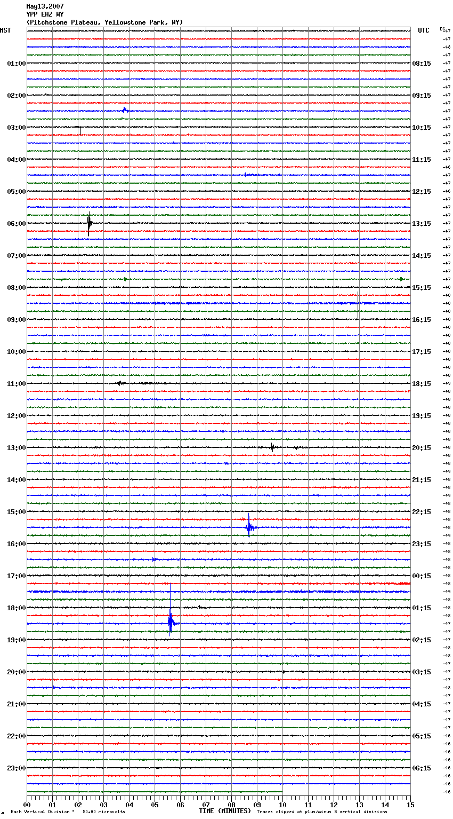
Task: Click the 16:15 UTC time label
Action: coord(422,320)
